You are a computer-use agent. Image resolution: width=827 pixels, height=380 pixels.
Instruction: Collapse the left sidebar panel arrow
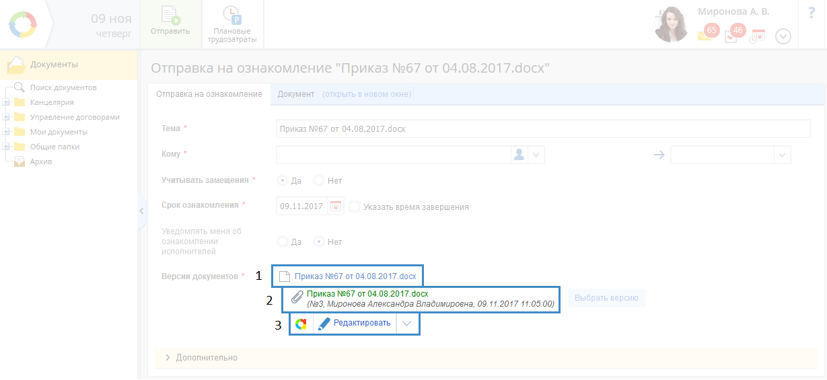[x=141, y=211]
